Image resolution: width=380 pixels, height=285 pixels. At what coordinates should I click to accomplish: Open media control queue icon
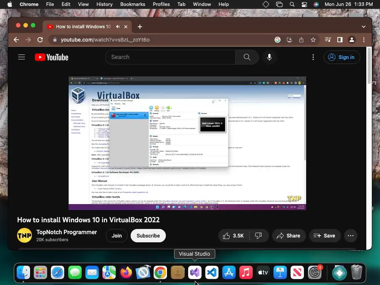(x=328, y=40)
